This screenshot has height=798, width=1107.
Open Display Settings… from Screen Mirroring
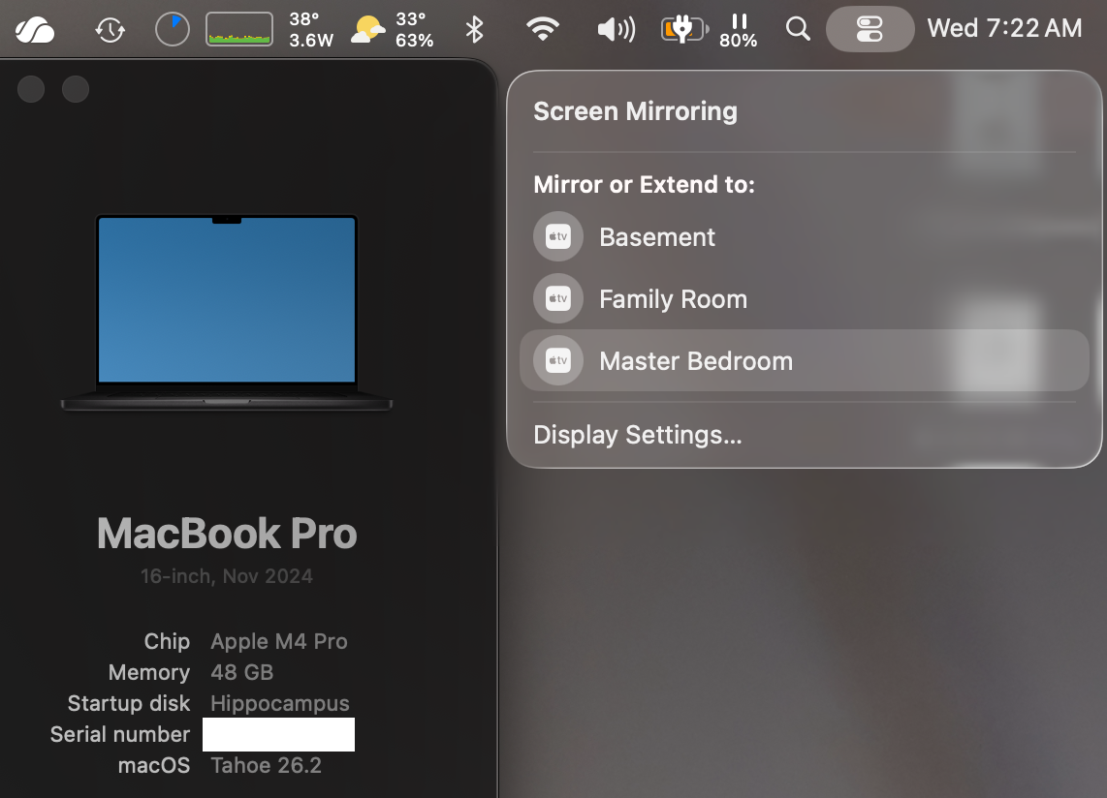click(638, 435)
